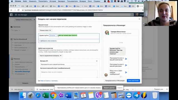The height and width of the screenshot is (100, 178).
Task: Select Кампания in left sidebar
Action: [x=17, y=27]
